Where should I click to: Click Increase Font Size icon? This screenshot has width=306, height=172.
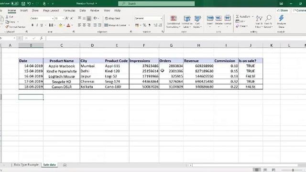tap(67, 18)
